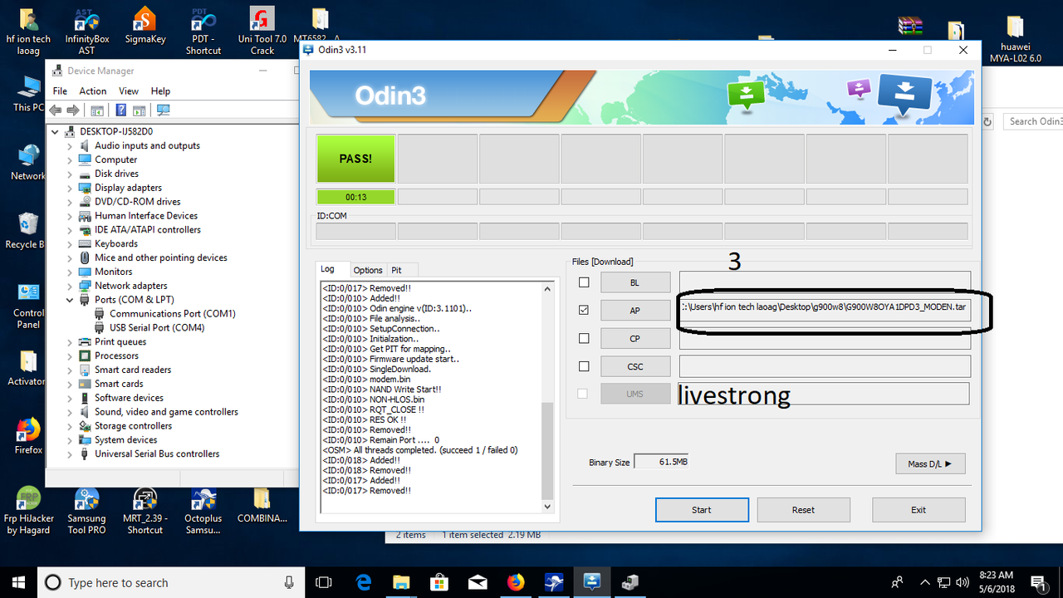Expand Keyboards node
1063x598 pixels.
coord(71,243)
